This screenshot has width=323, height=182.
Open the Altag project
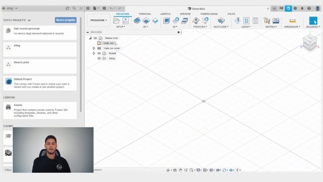click(x=40, y=50)
